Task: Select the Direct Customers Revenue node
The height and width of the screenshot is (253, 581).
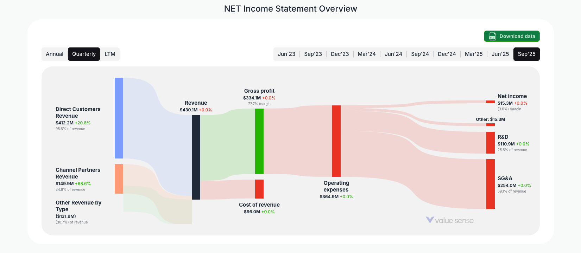Action: pos(119,118)
